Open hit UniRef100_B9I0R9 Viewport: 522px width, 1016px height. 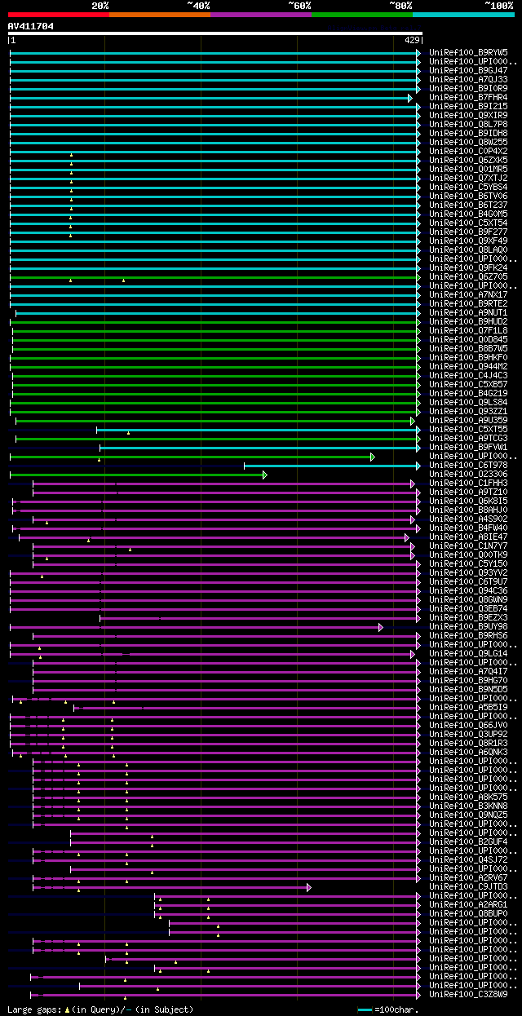coord(468,89)
